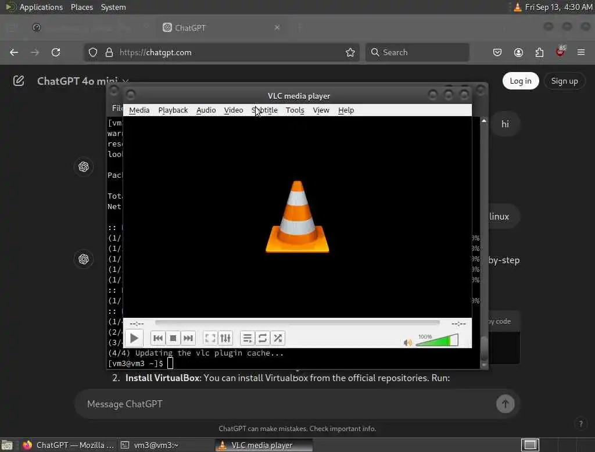Click the Firefox Search box
Image resolution: width=595 pixels, height=452 pixels.
point(417,52)
